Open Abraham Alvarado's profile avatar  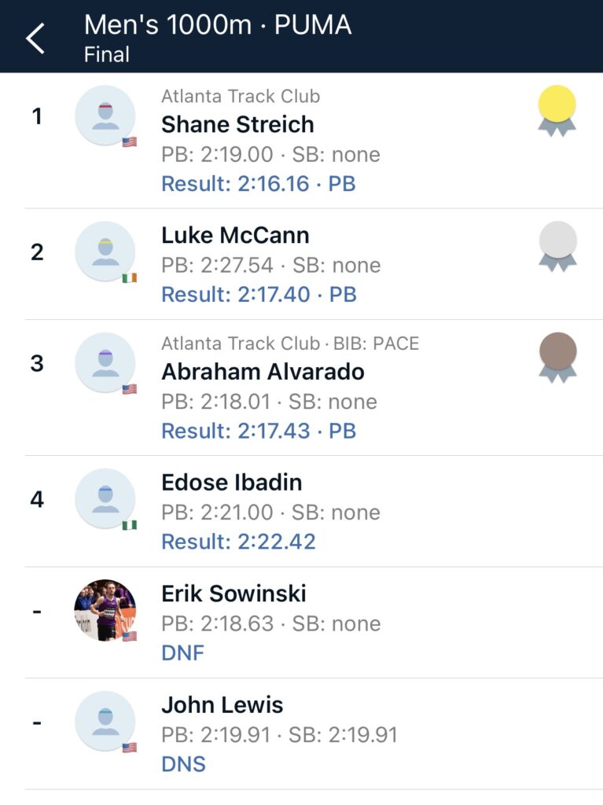[x=105, y=363]
